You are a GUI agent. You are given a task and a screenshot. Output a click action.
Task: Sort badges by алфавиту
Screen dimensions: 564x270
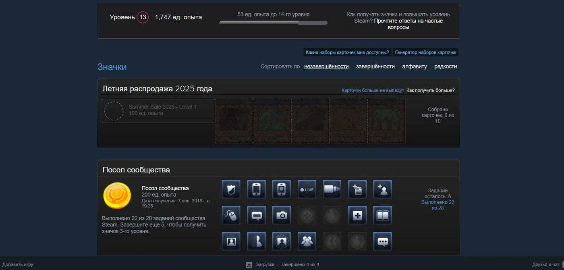point(415,66)
